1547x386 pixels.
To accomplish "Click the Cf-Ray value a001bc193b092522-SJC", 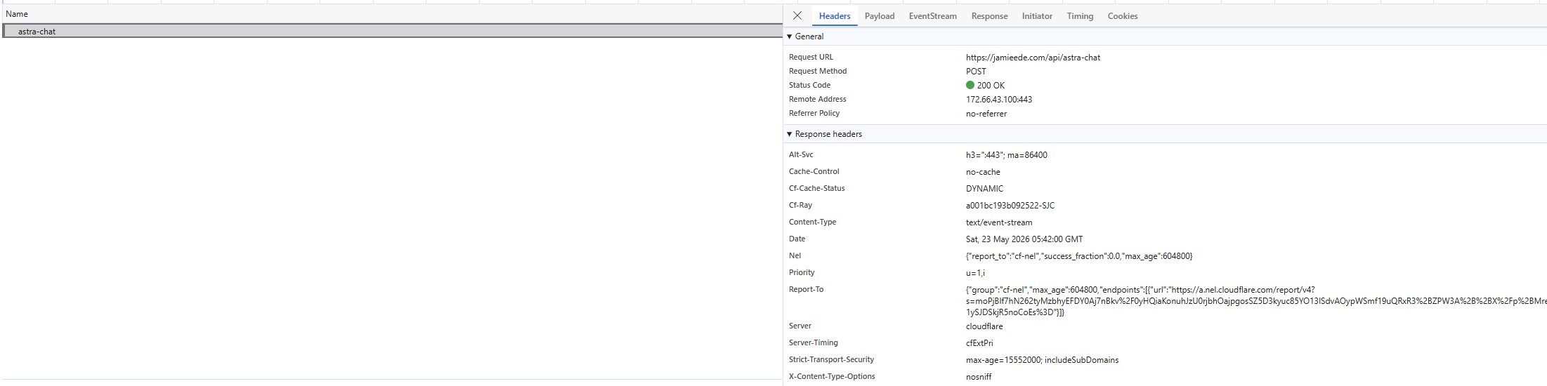I will pyautogui.click(x=1010, y=206).
